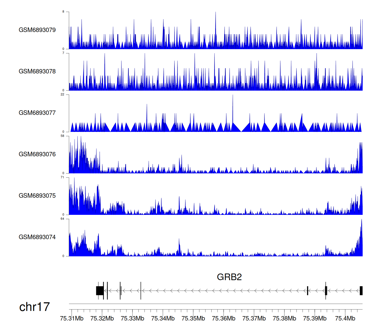The image size is (382, 336).
Task: Click the y-axis maximum 58 label
Action: pyautogui.click(x=62, y=136)
